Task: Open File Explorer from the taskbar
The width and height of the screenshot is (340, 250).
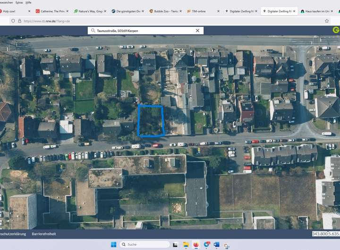Action: coord(186,244)
